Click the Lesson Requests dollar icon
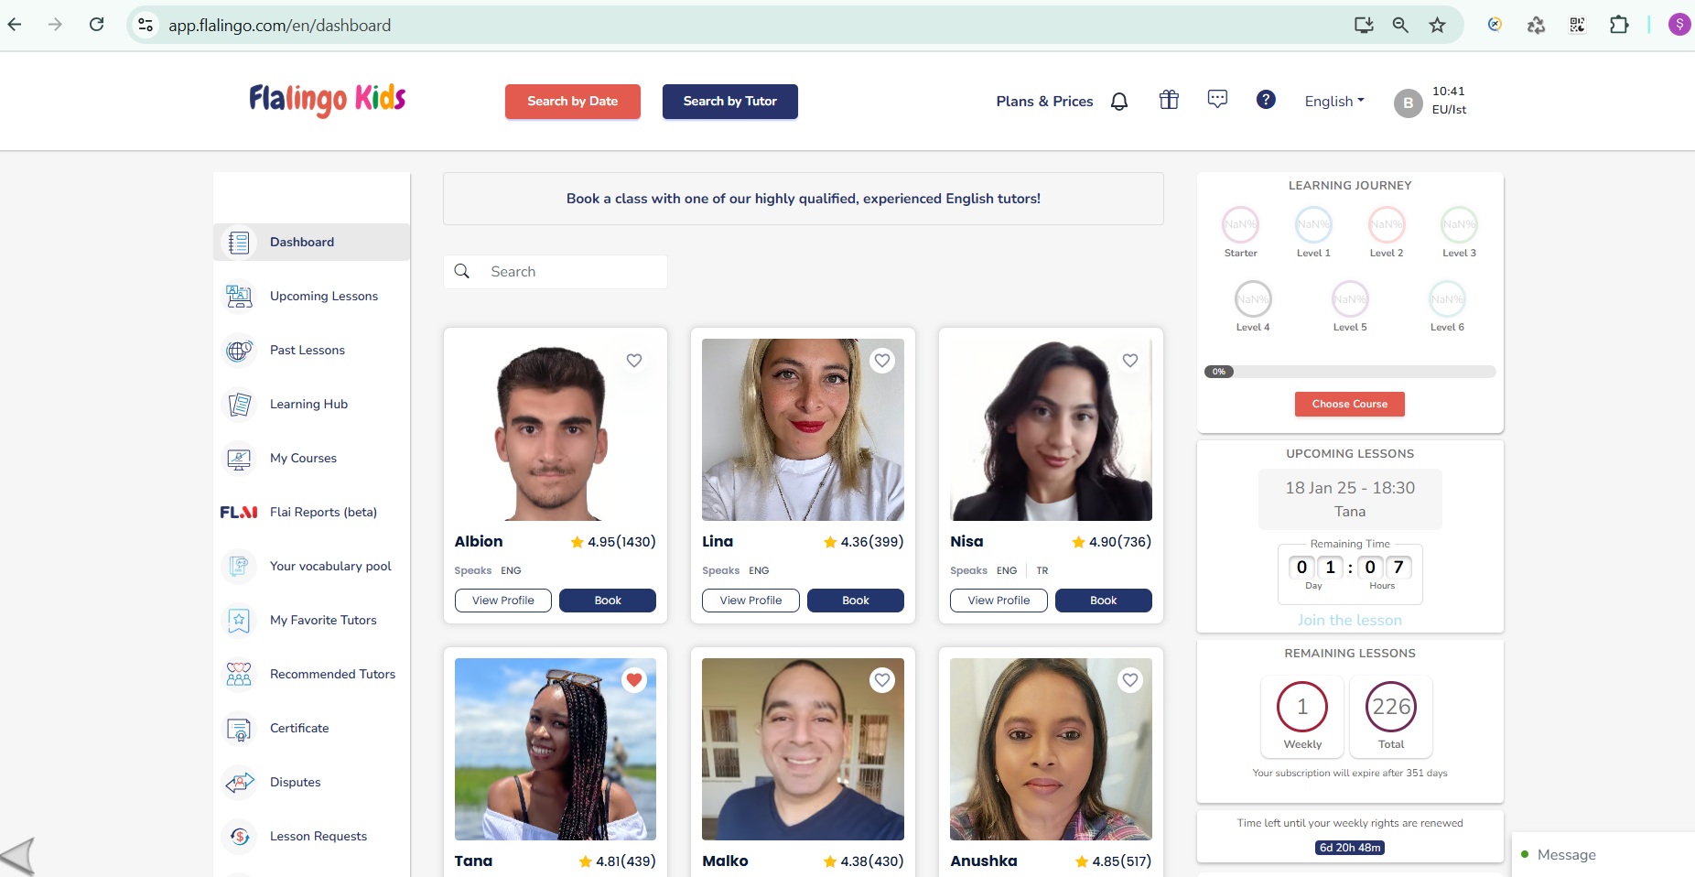This screenshot has width=1695, height=877. 239,837
